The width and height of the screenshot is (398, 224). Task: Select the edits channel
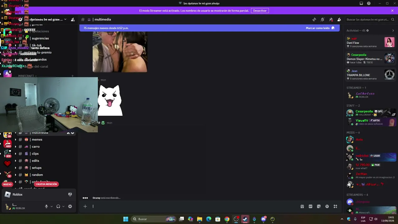coord(35,161)
